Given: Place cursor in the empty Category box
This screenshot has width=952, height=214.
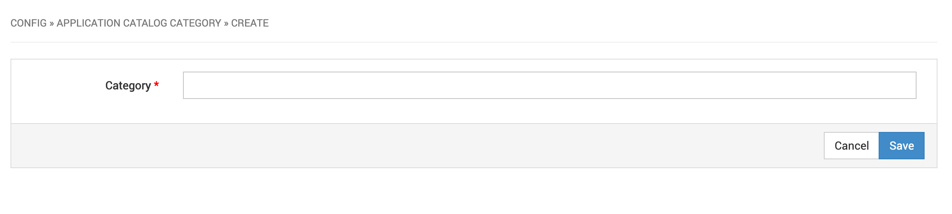Looking at the screenshot, I should point(550,85).
